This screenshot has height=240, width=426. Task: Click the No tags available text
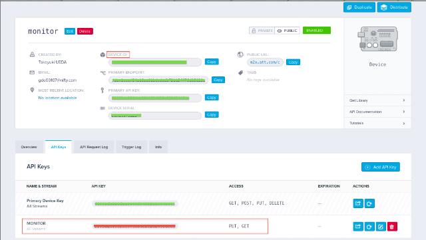(263, 80)
